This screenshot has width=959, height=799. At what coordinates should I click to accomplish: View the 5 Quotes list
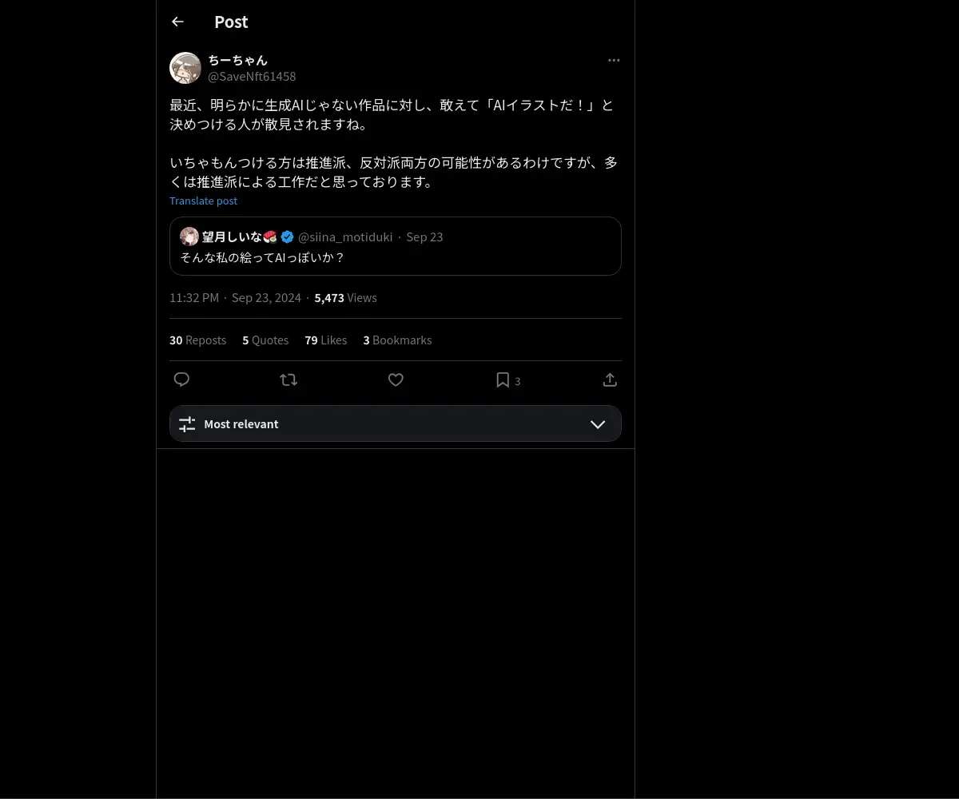265,340
